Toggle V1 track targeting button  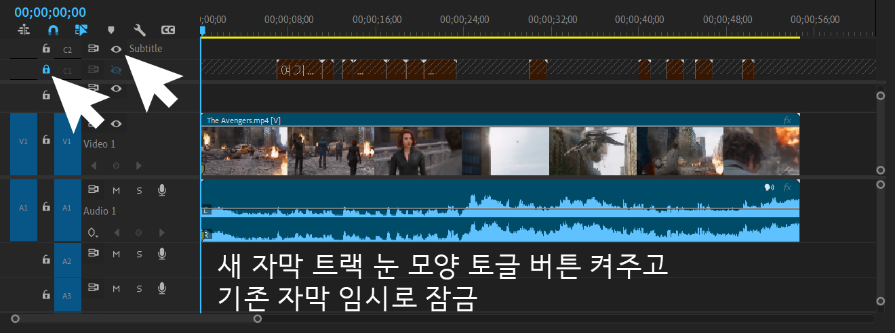pyautogui.click(x=67, y=142)
